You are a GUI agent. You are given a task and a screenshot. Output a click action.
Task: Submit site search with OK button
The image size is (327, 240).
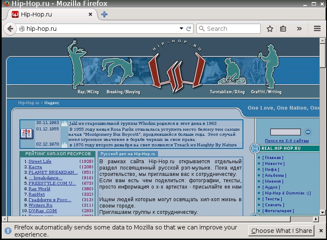(x=308, y=132)
